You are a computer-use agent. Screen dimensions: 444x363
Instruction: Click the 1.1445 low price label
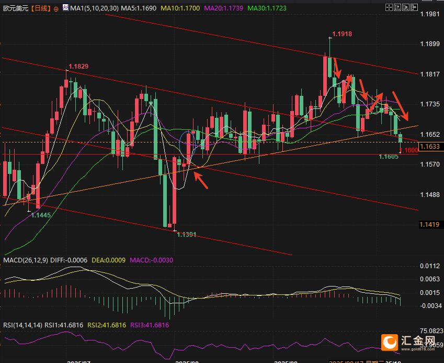tap(41, 215)
